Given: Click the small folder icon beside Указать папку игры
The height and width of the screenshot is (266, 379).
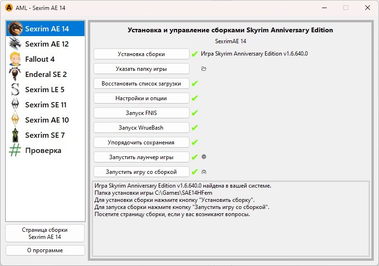Looking at the screenshot, I should click(x=204, y=69).
